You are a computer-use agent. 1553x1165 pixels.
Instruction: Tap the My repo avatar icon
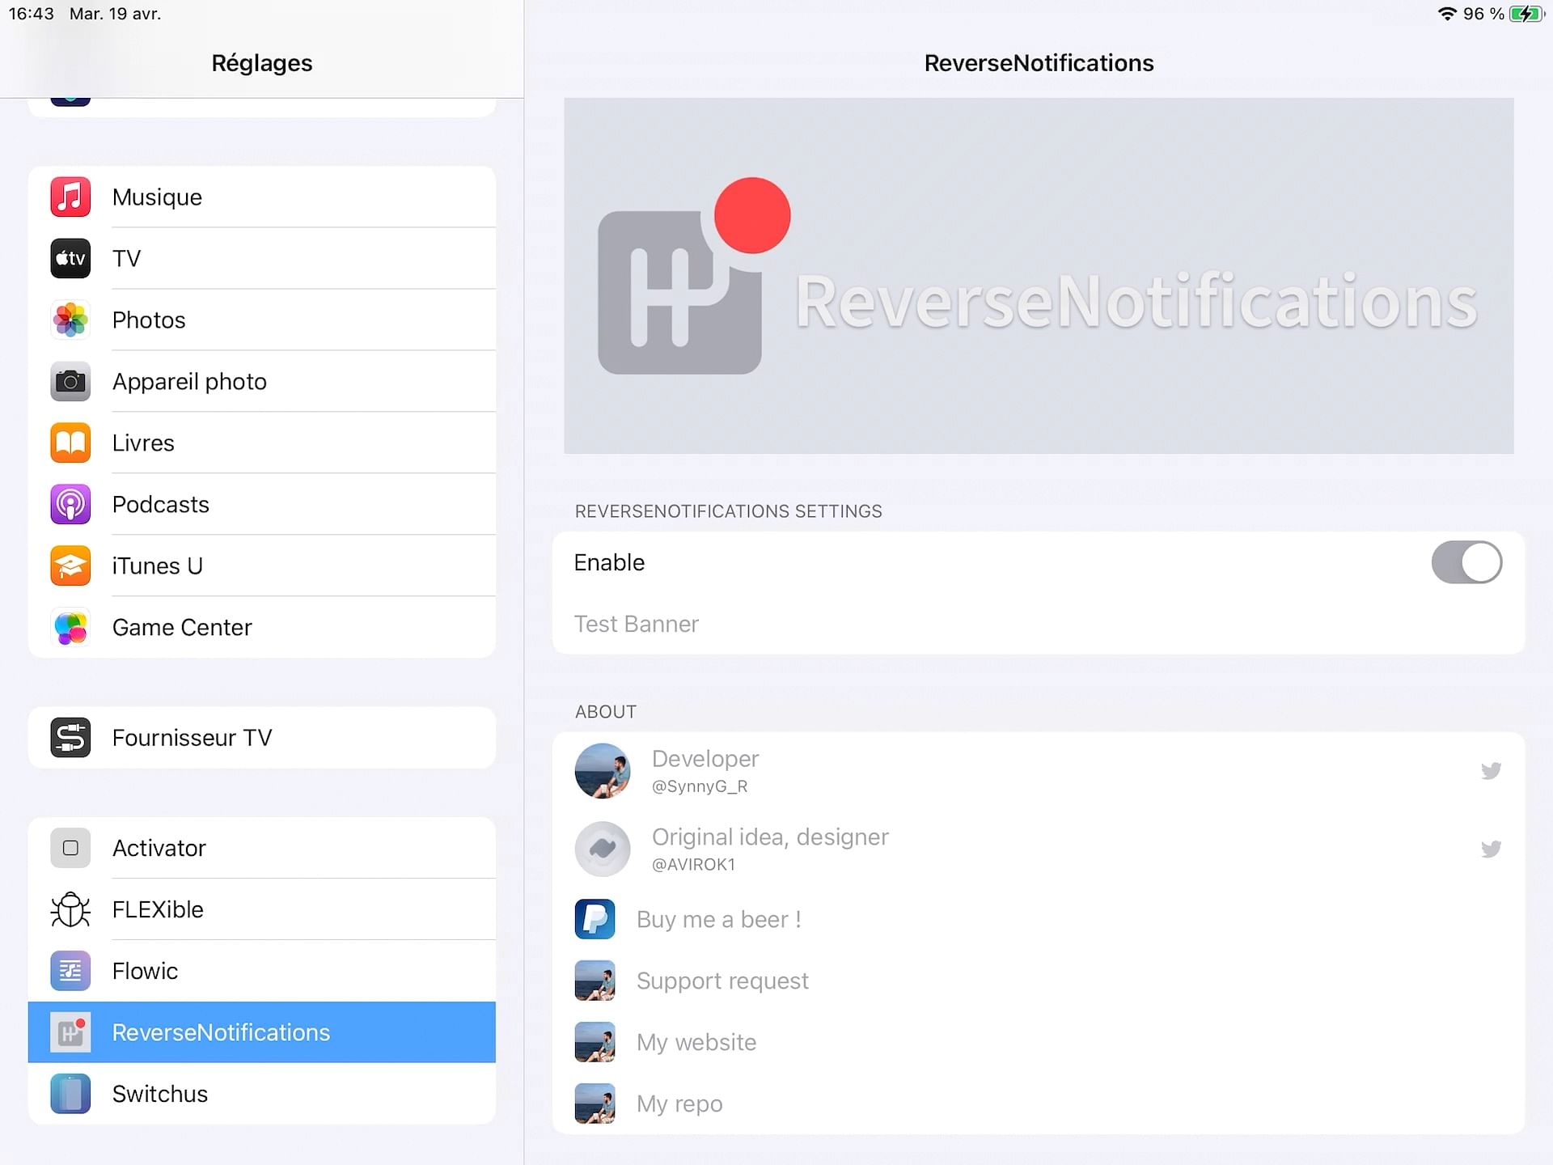click(595, 1104)
